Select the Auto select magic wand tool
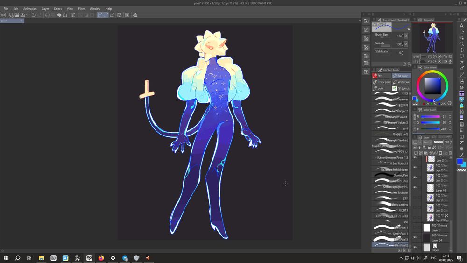This screenshot has width=467, height=263. tap(462, 62)
